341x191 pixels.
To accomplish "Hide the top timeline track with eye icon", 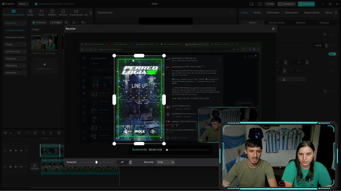I will (x=16, y=150).
